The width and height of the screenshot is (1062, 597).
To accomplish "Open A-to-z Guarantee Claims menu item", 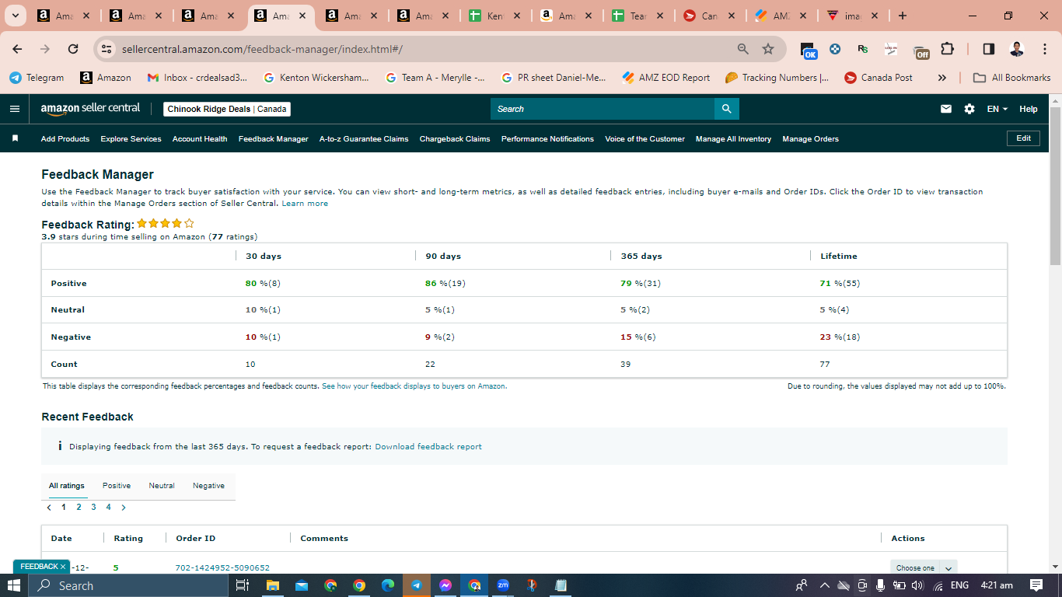I will [364, 139].
